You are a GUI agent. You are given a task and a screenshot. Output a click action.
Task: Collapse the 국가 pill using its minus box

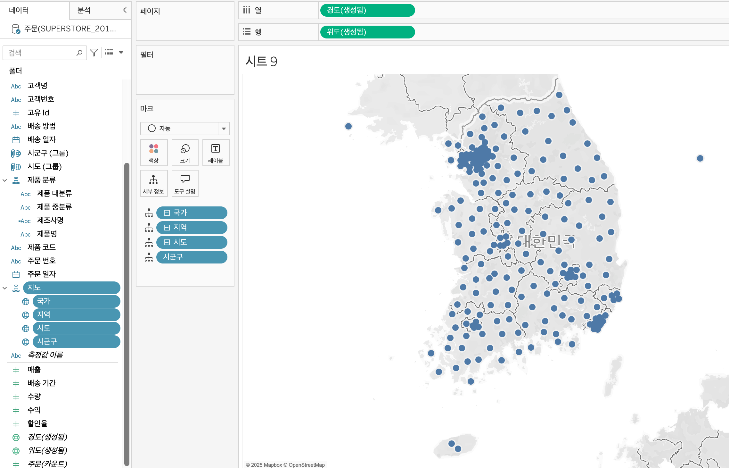(x=167, y=213)
